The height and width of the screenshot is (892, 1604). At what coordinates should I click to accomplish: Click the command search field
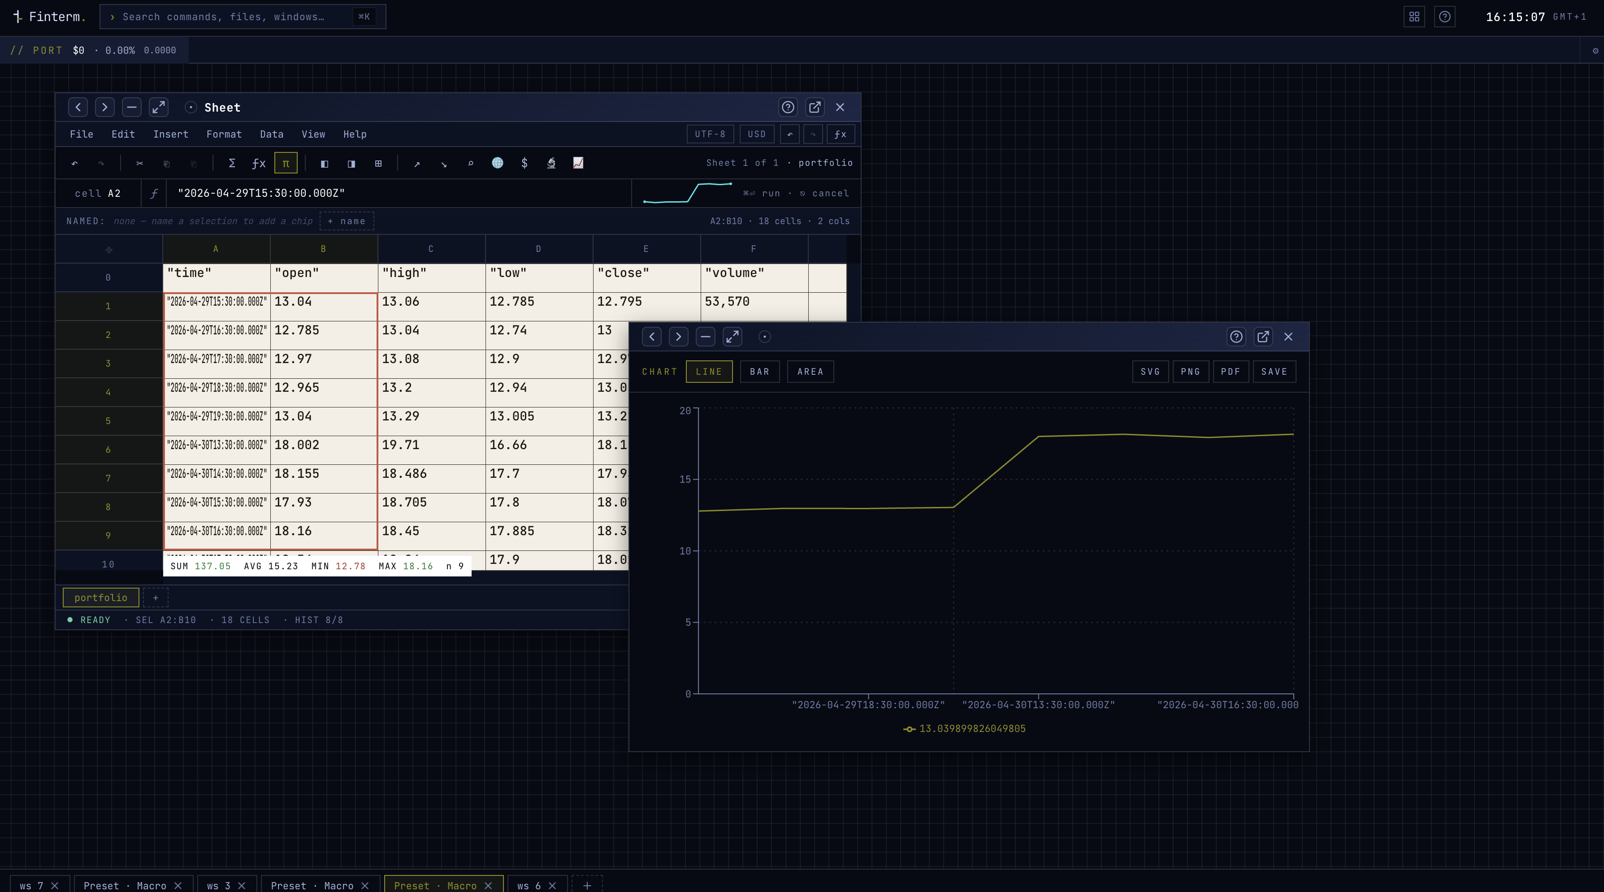click(x=243, y=17)
